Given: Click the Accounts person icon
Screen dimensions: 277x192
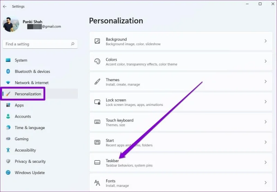Looking at the screenshot, I should pyautogui.click(x=8, y=116).
